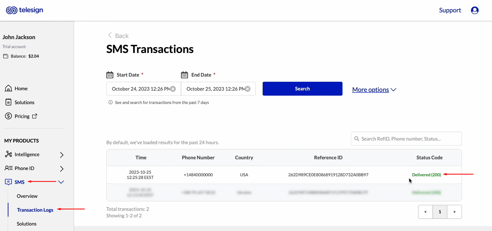Expand the Intelligence chevron
492x231 pixels.
pyautogui.click(x=62, y=155)
